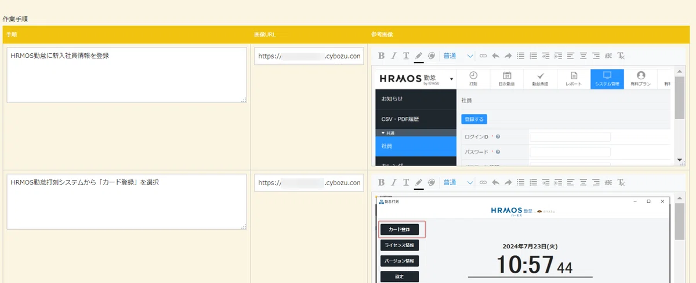Viewport: 696px width, 283px height.
Task: Select the 10:57 clock screenshot in second editor
Action: [523, 240]
